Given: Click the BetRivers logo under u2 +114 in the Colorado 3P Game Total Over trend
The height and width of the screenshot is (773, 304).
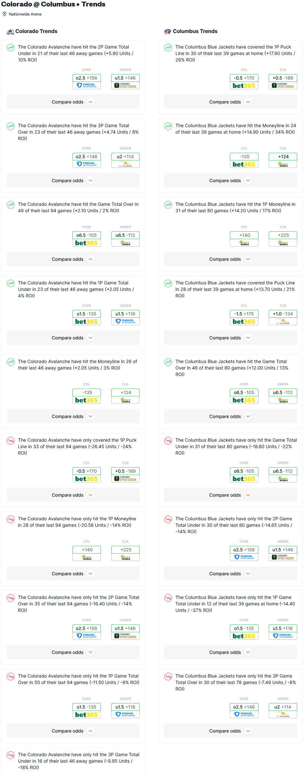Looking at the screenshot, I should pos(125,164).
